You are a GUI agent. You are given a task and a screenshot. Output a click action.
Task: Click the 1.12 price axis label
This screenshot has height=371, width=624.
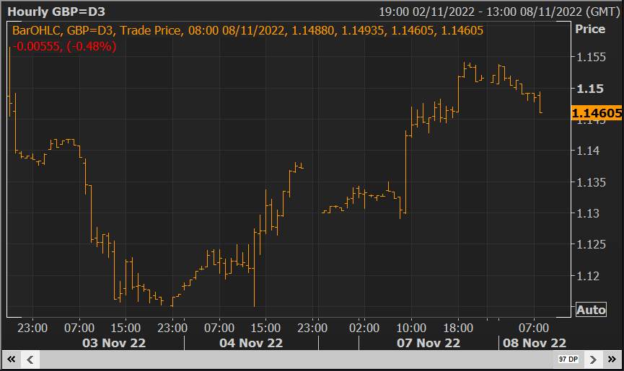(x=588, y=276)
